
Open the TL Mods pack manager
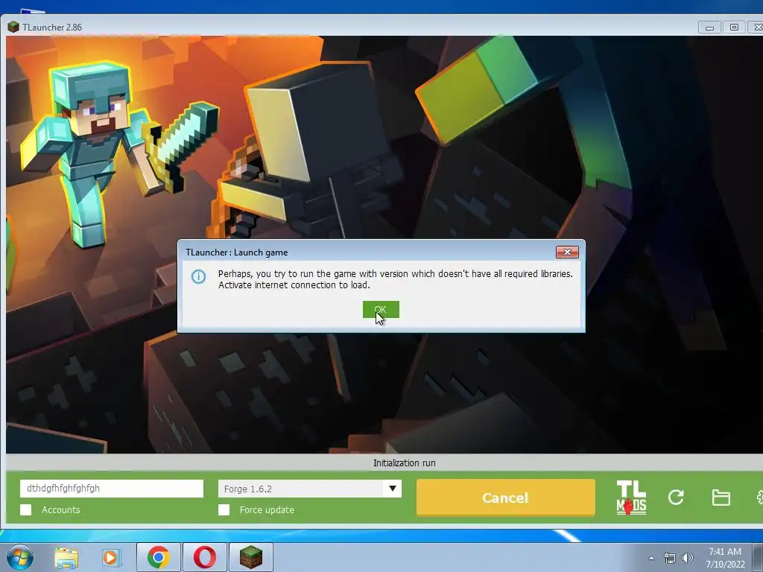pyautogui.click(x=631, y=498)
